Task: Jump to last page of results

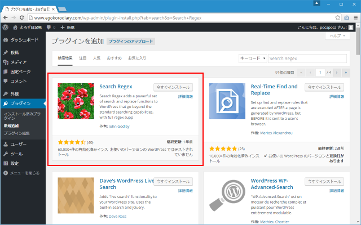Action: tap(346, 73)
